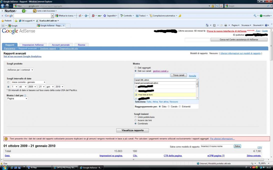This screenshot has width=273, height=170.
Task: Open the end year 2010 dropdown
Action: (x=59, y=87)
